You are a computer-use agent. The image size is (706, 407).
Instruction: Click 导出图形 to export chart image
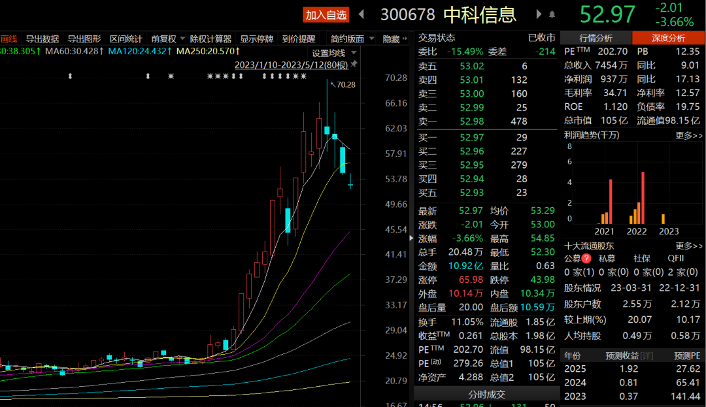coord(84,39)
